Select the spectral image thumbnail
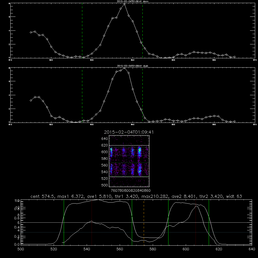 pos(129,161)
